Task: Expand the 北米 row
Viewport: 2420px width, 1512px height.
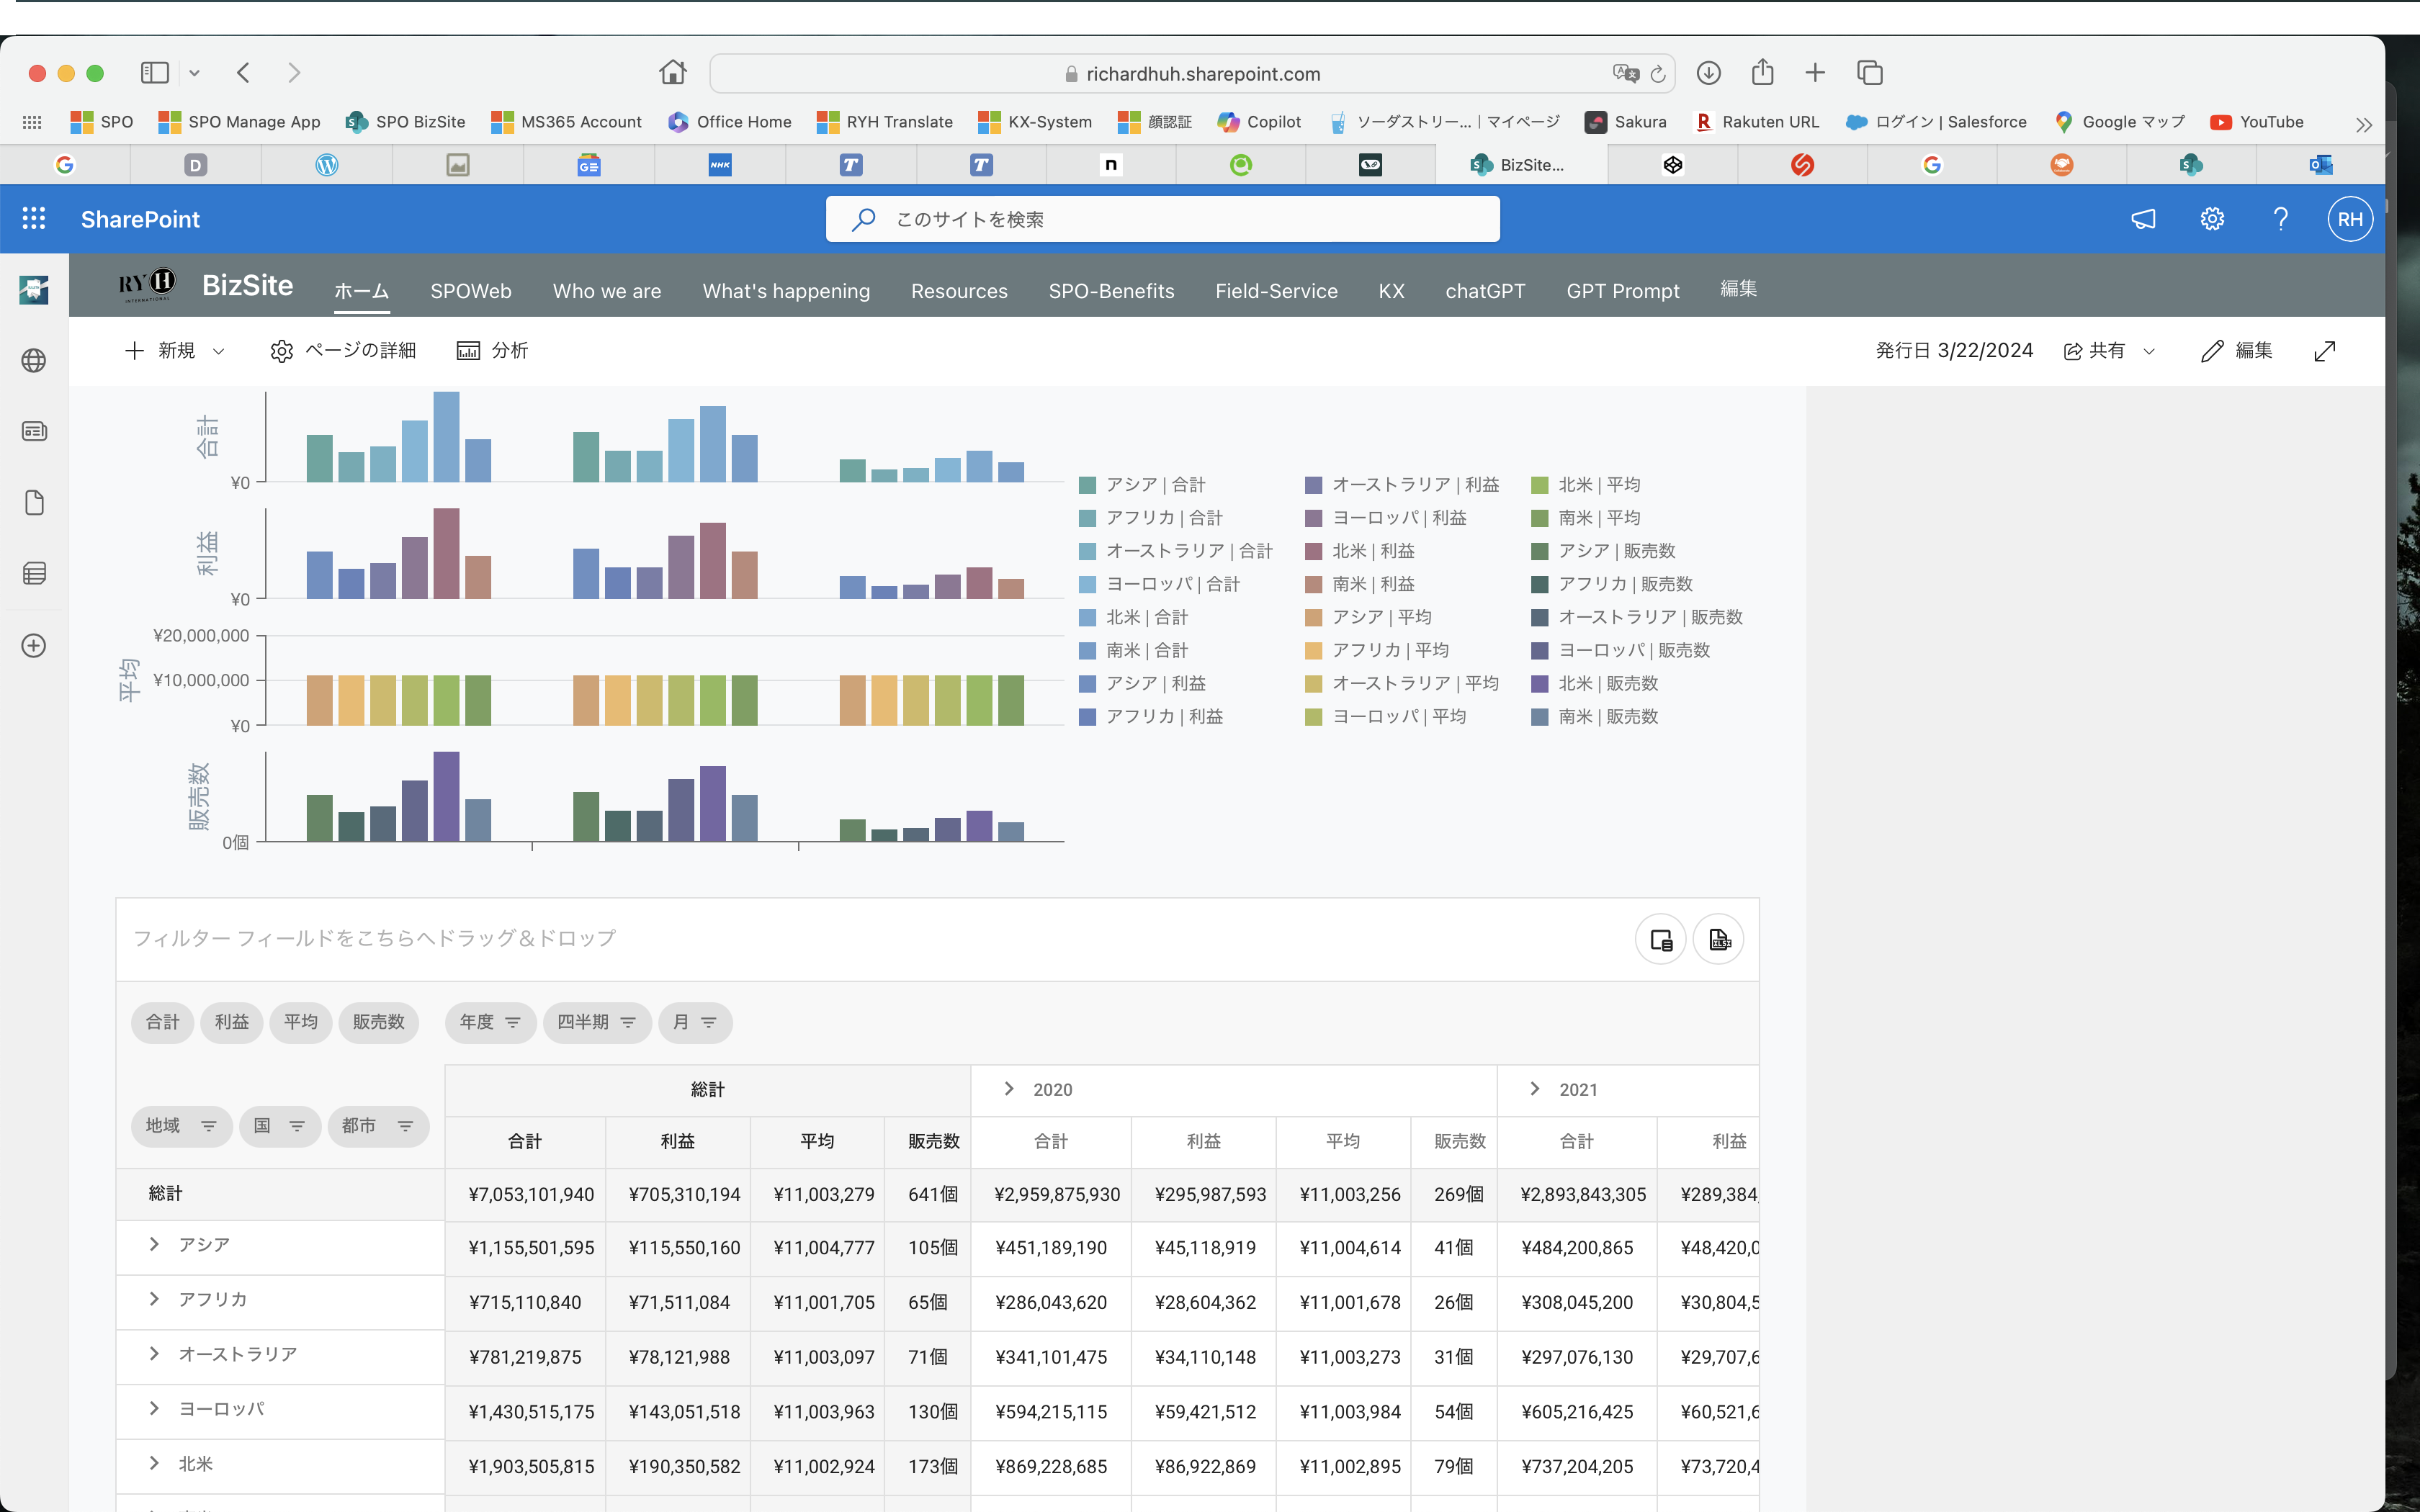Action: 154,1463
